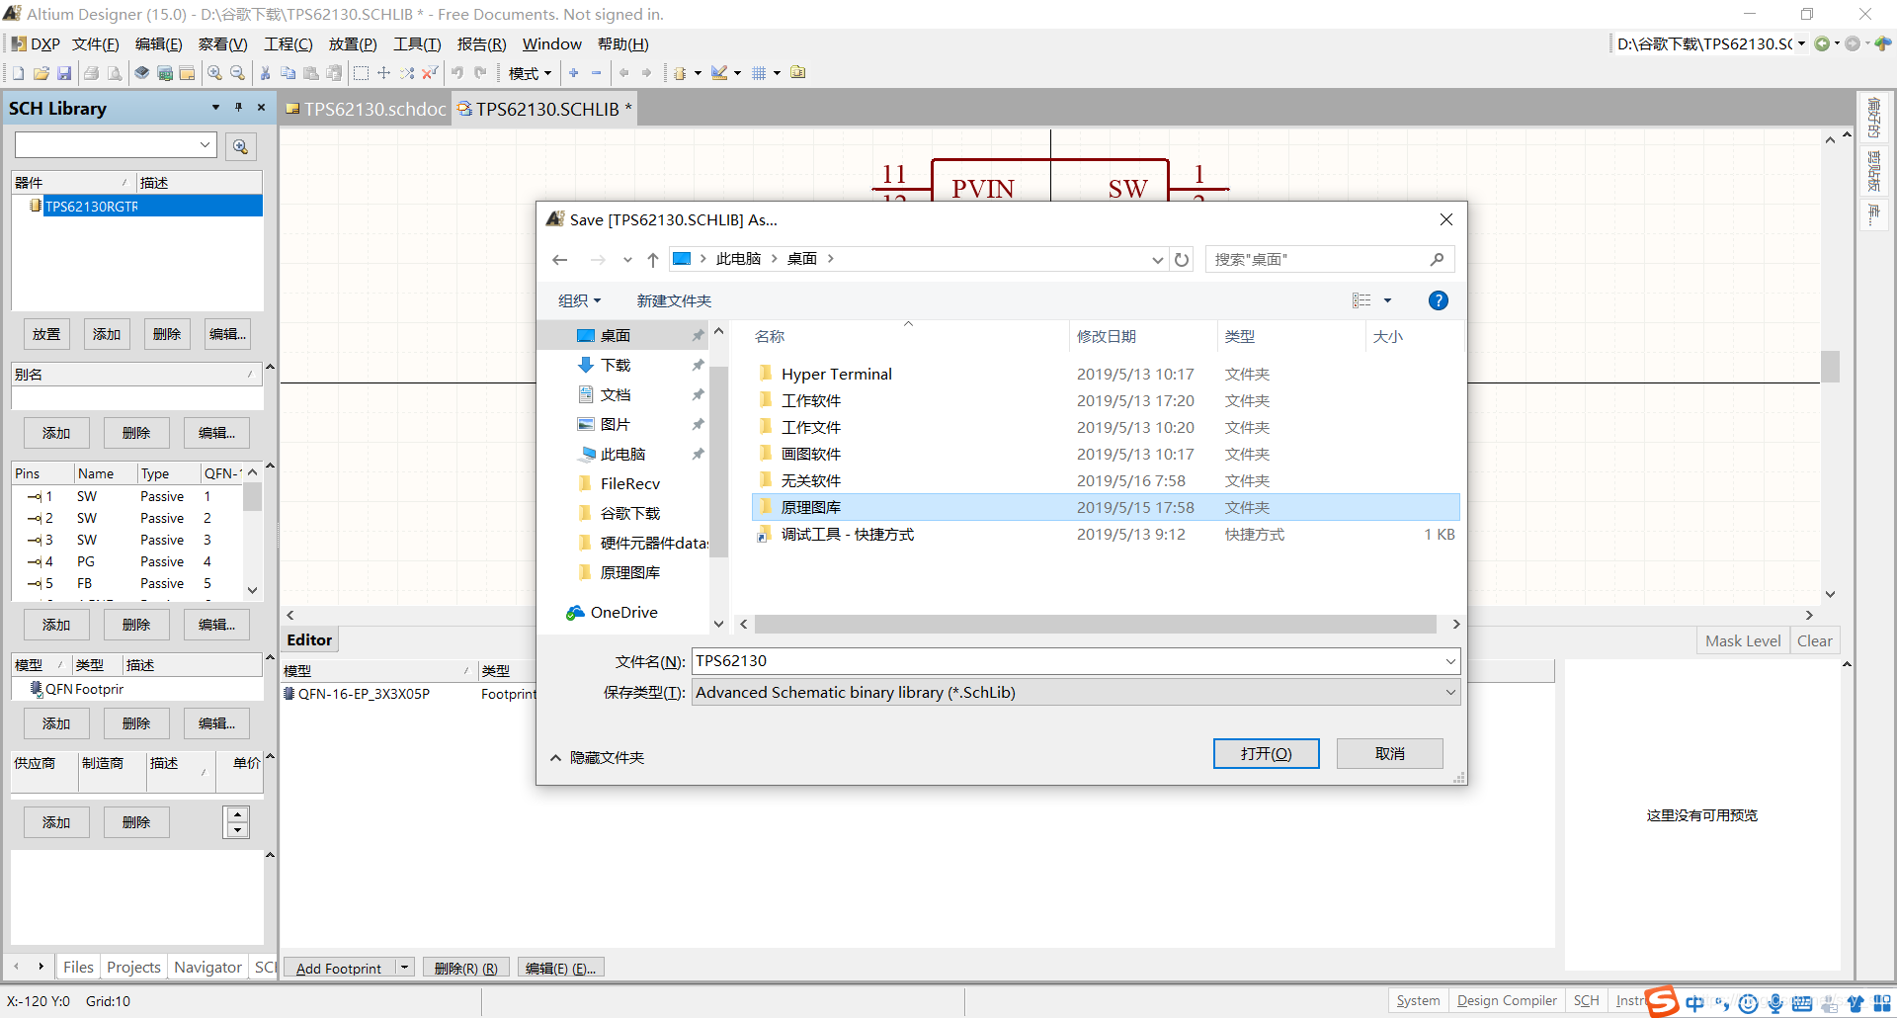Viewport: 1897px width, 1018px height.
Task: Switch to the TPS62130.schdoc tab
Action: [x=367, y=109]
